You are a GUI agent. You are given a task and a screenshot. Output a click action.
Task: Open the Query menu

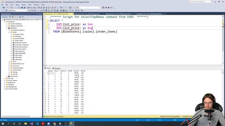pyautogui.click(x=17, y=5)
